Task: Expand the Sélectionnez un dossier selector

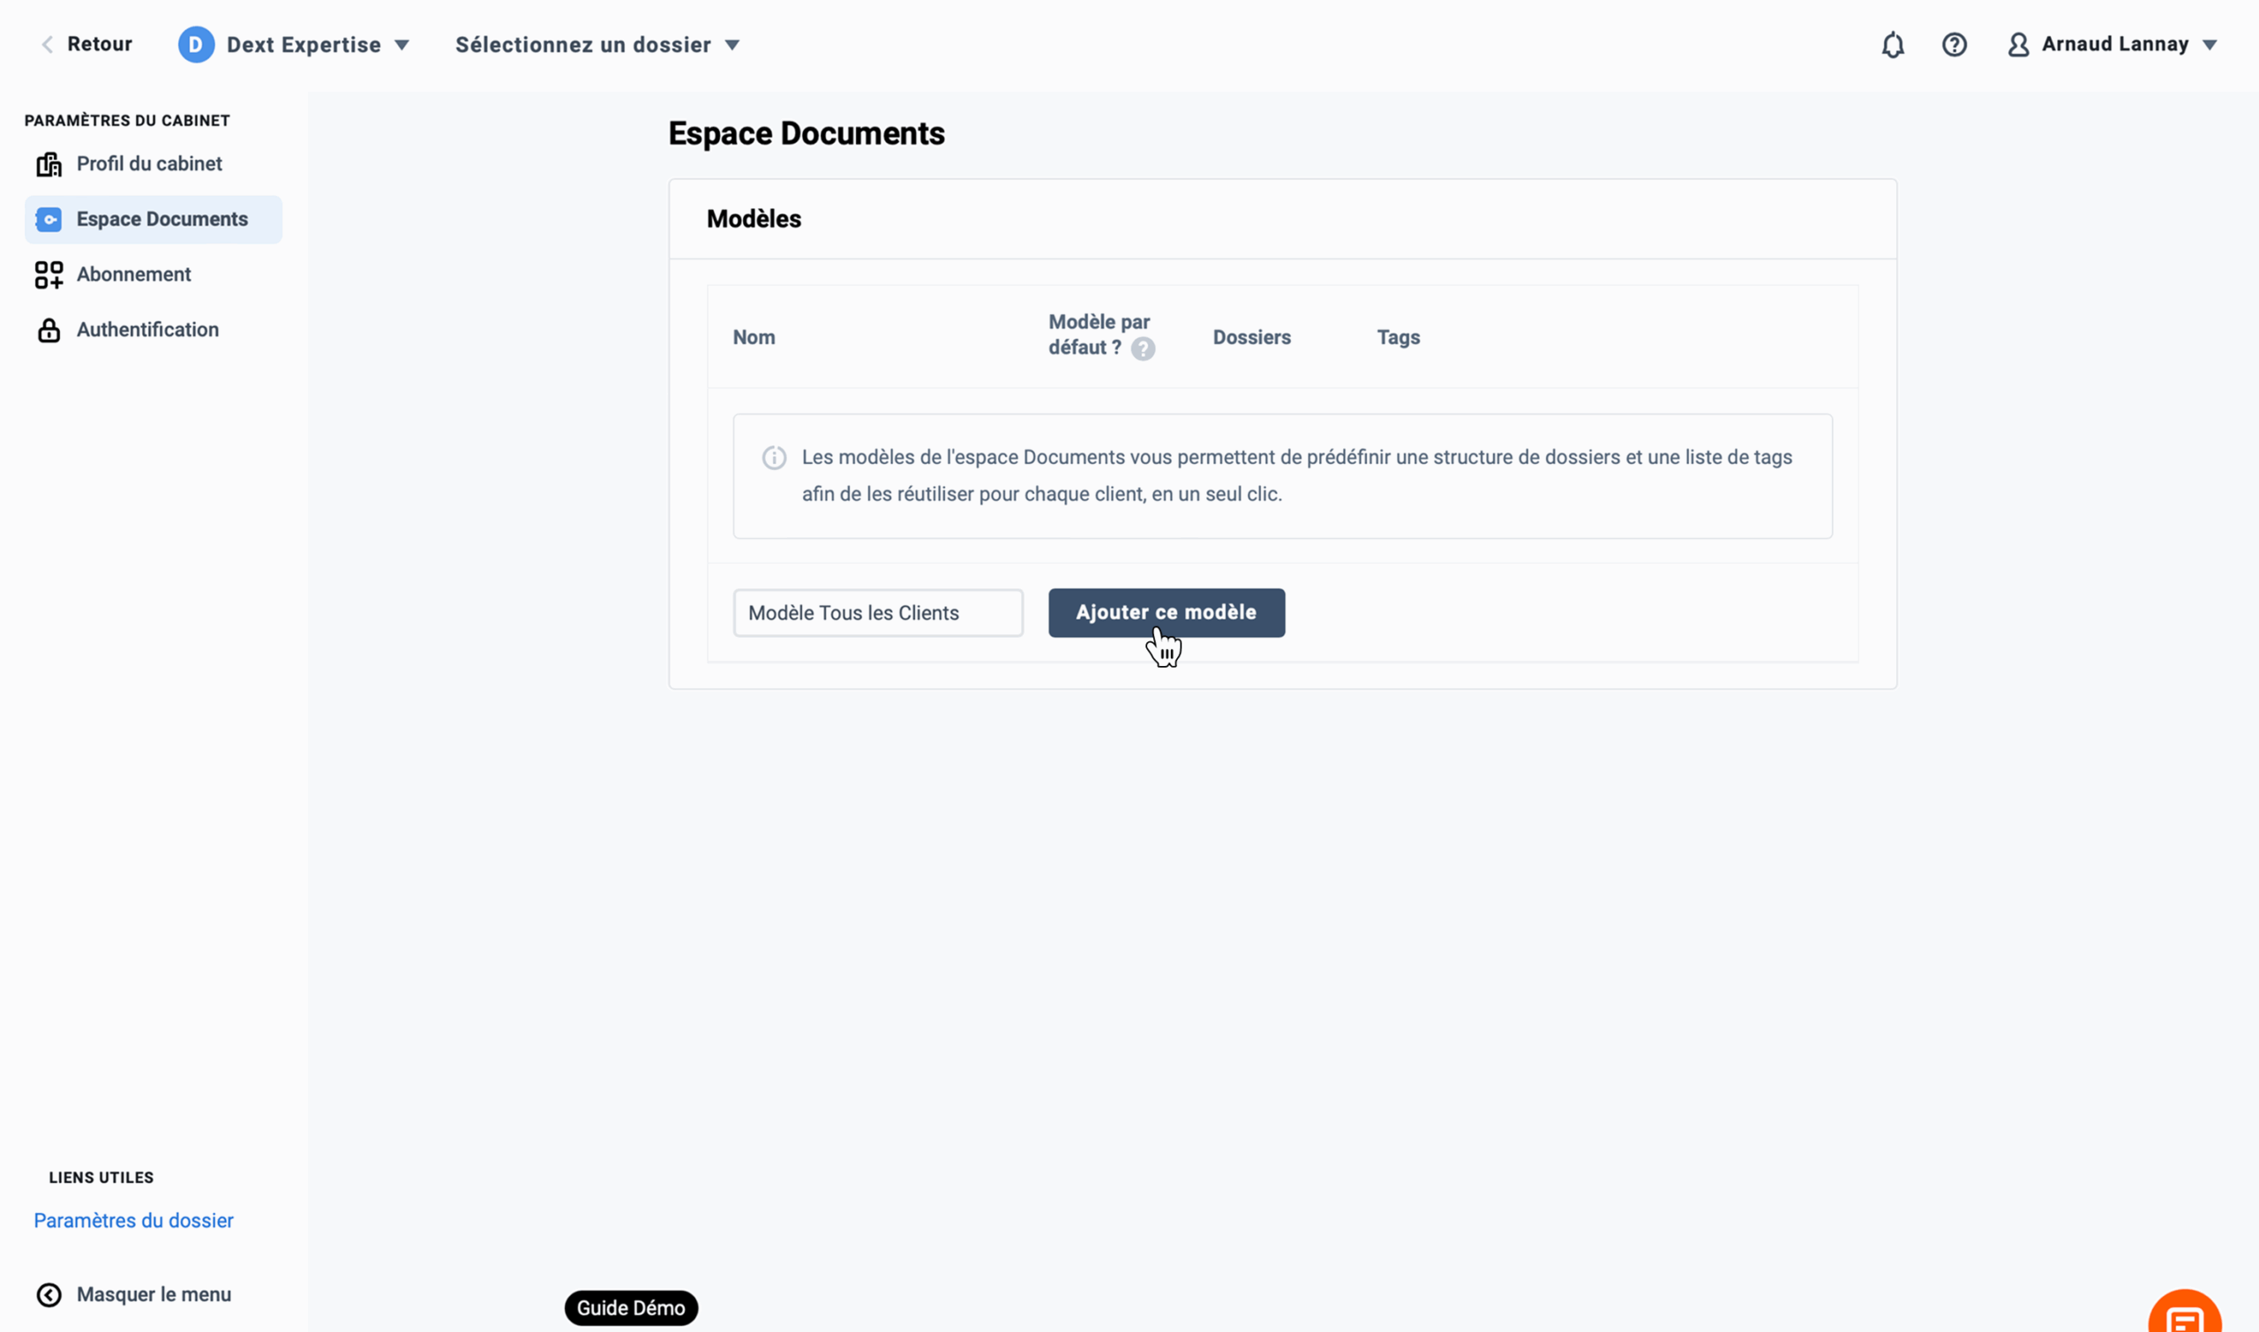Action: (597, 45)
